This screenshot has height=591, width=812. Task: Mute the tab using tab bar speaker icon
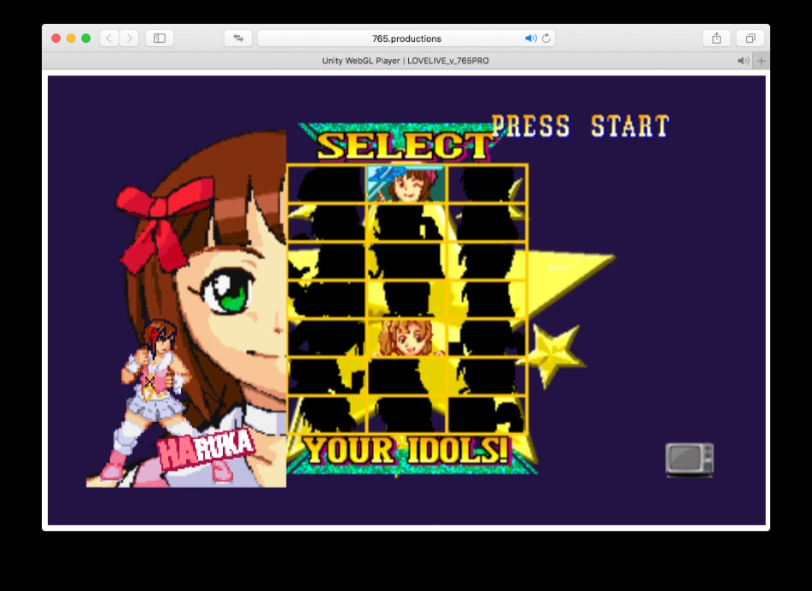pyautogui.click(x=742, y=61)
